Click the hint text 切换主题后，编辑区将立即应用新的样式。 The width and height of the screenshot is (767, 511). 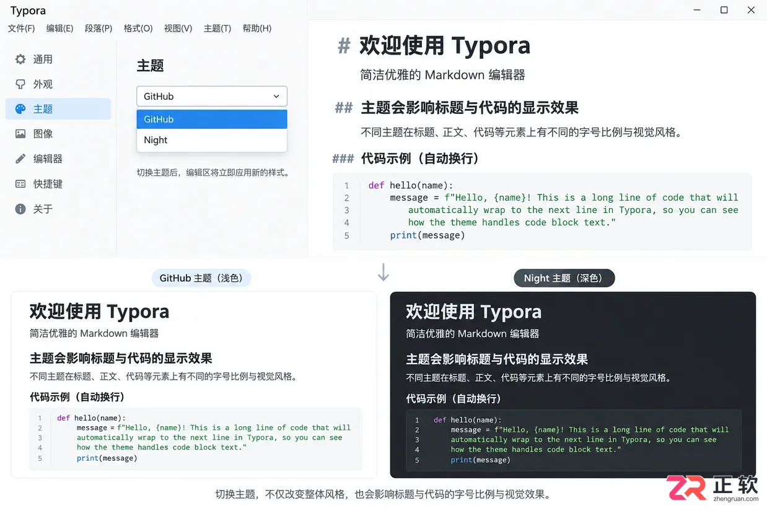point(213,172)
